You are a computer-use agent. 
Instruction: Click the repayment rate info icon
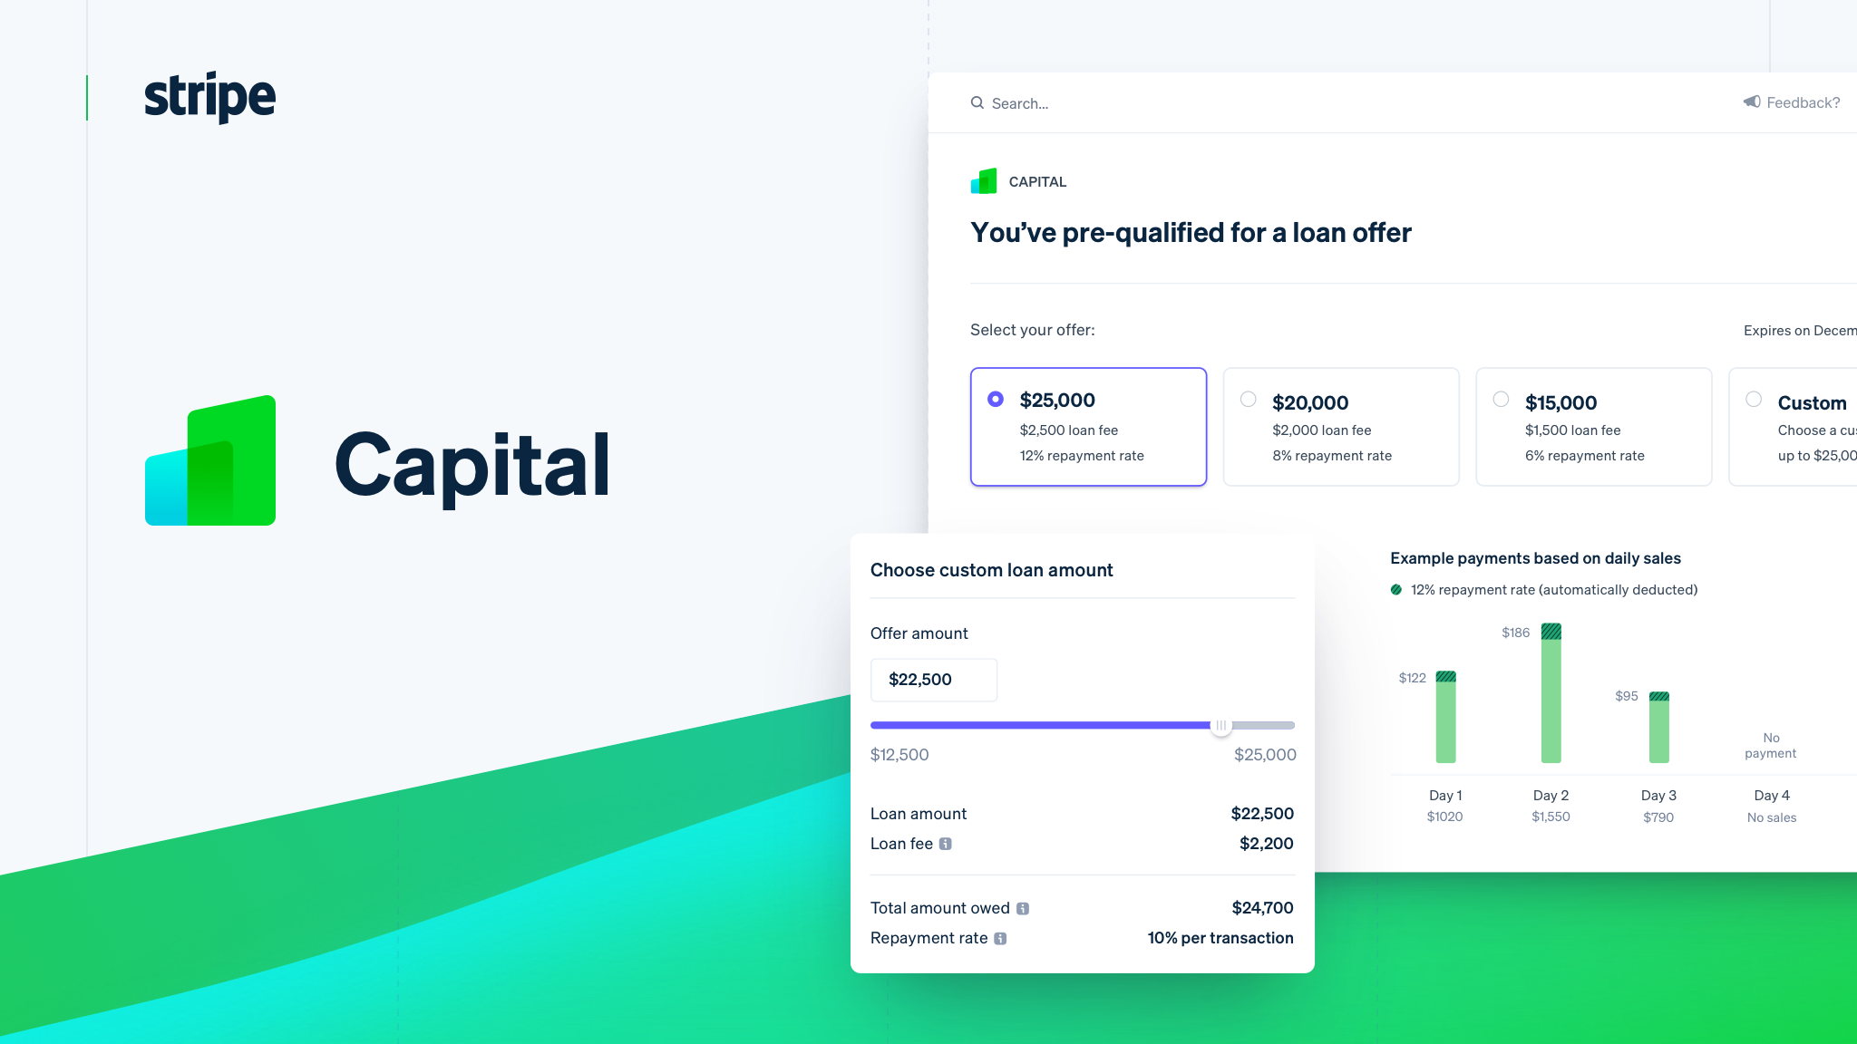pyautogui.click(x=1004, y=938)
